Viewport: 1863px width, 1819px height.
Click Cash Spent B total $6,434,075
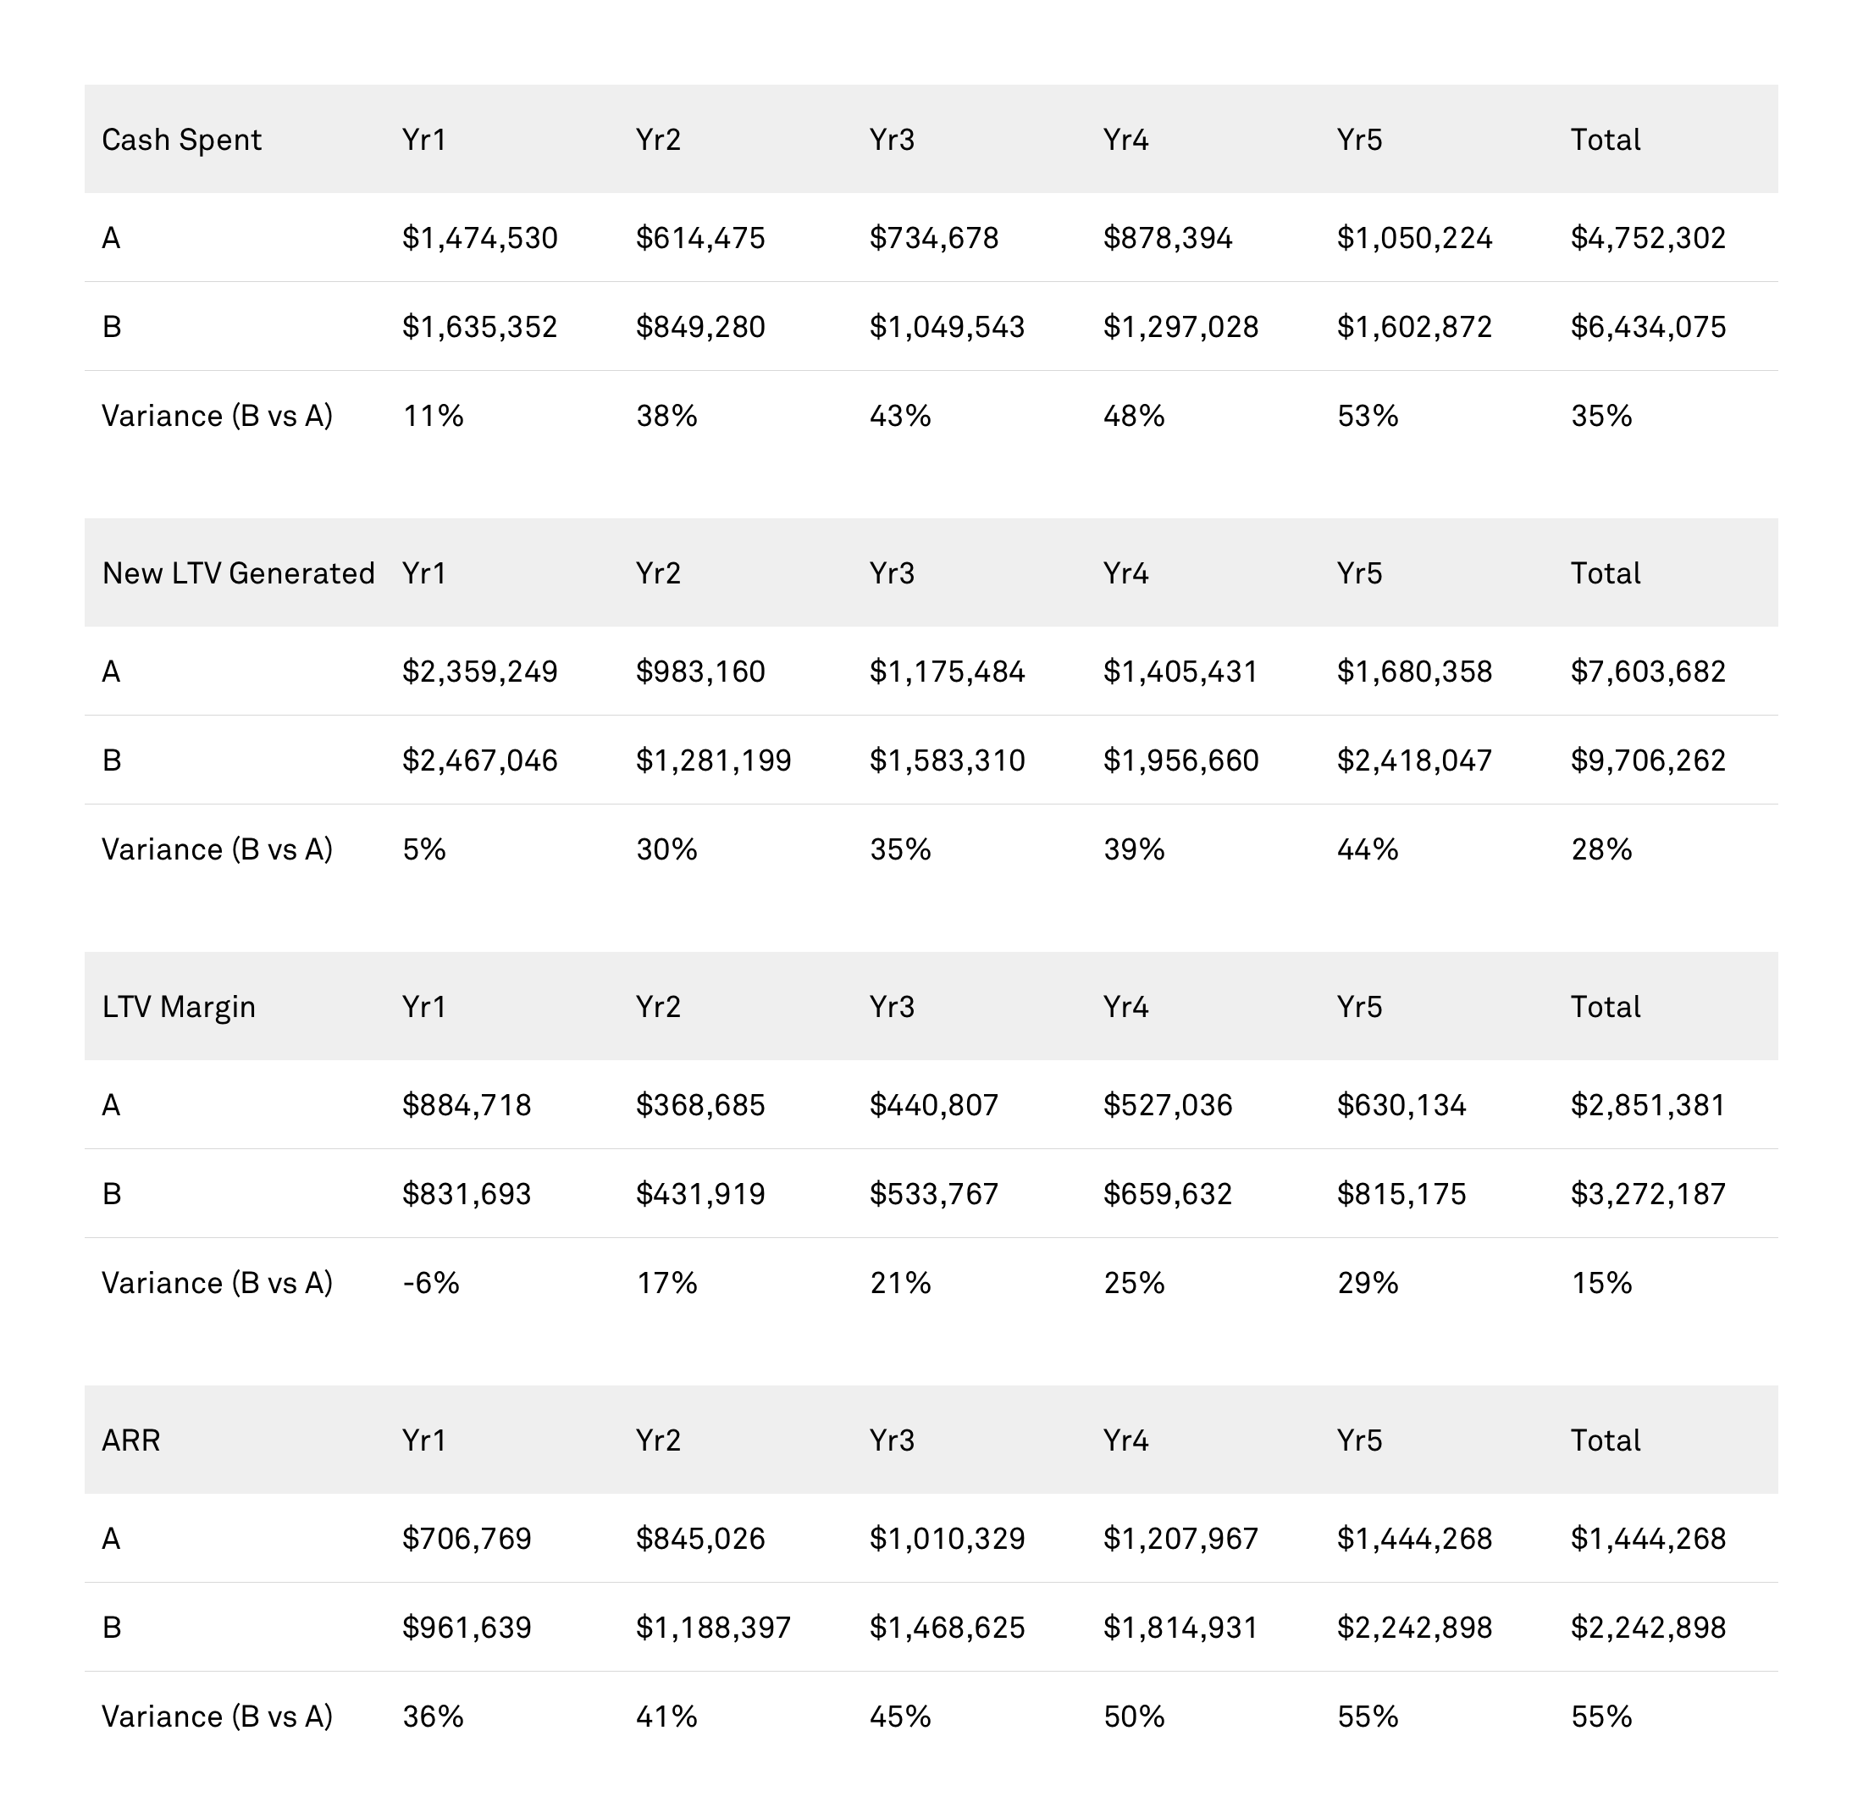[1648, 327]
